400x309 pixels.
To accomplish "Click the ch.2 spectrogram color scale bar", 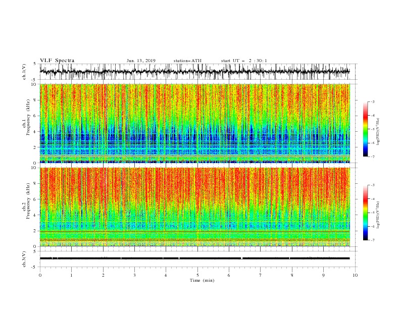I will [366, 213].
